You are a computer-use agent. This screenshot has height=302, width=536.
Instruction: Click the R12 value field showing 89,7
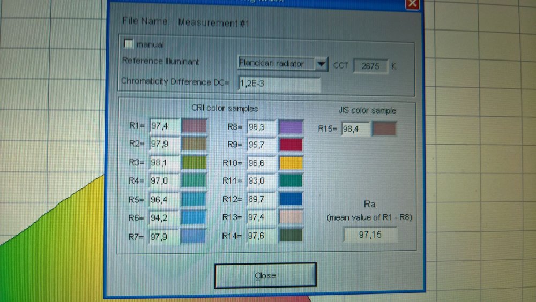[x=260, y=199]
